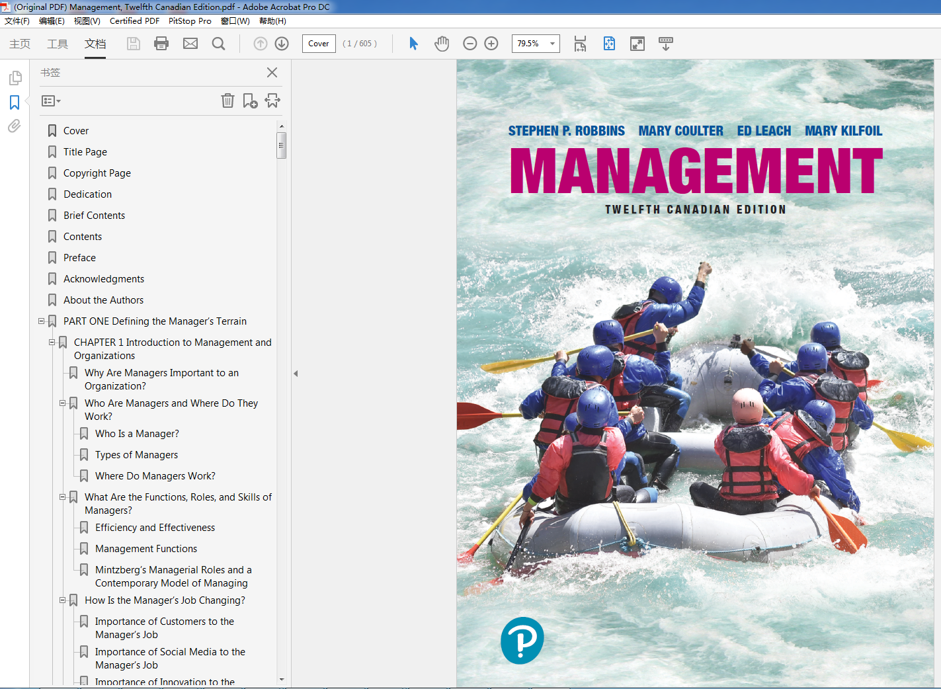Click the Send by email envelope icon
The height and width of the screenshot is (689, 941).
pos(190,44)
